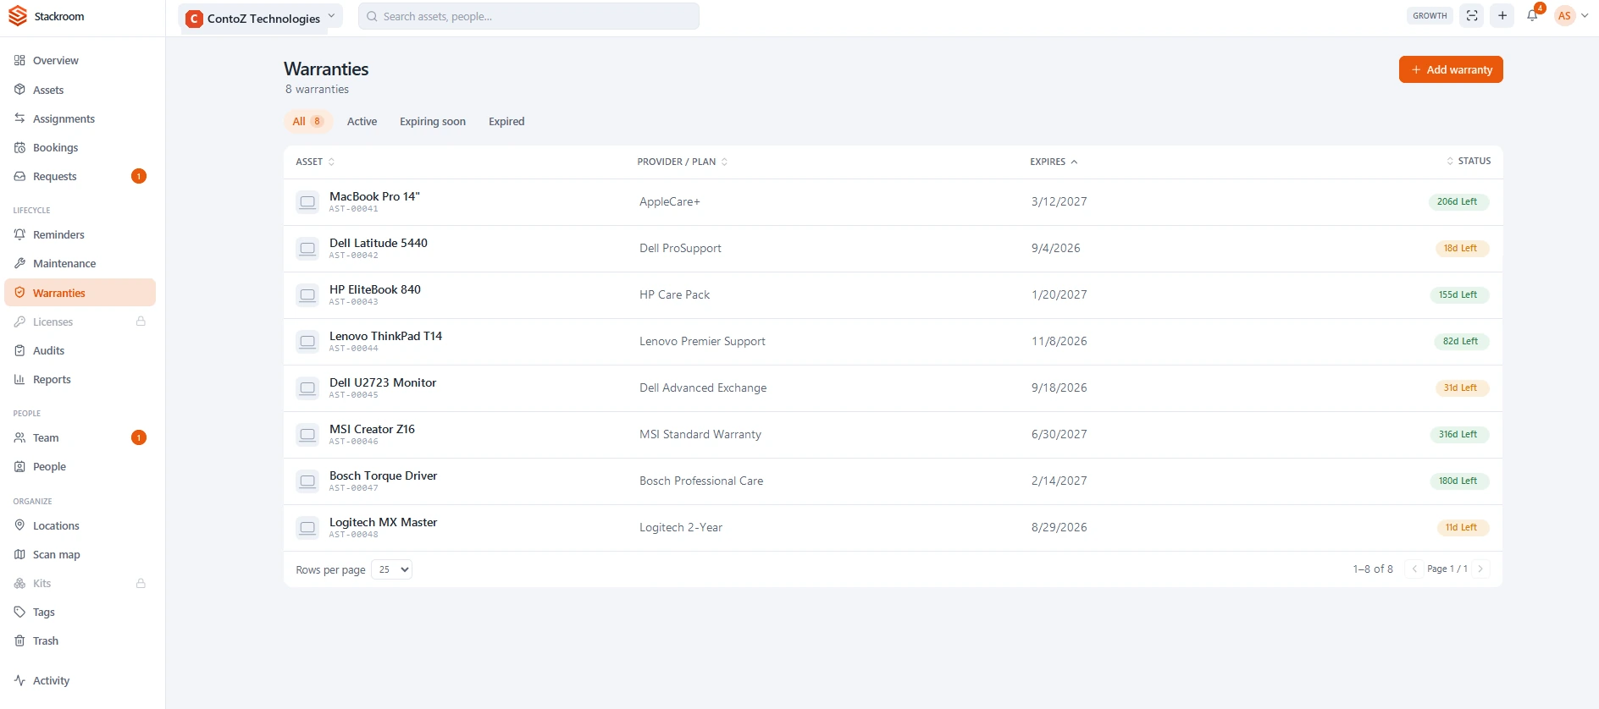Open the Bookings page

click(80, 147)
